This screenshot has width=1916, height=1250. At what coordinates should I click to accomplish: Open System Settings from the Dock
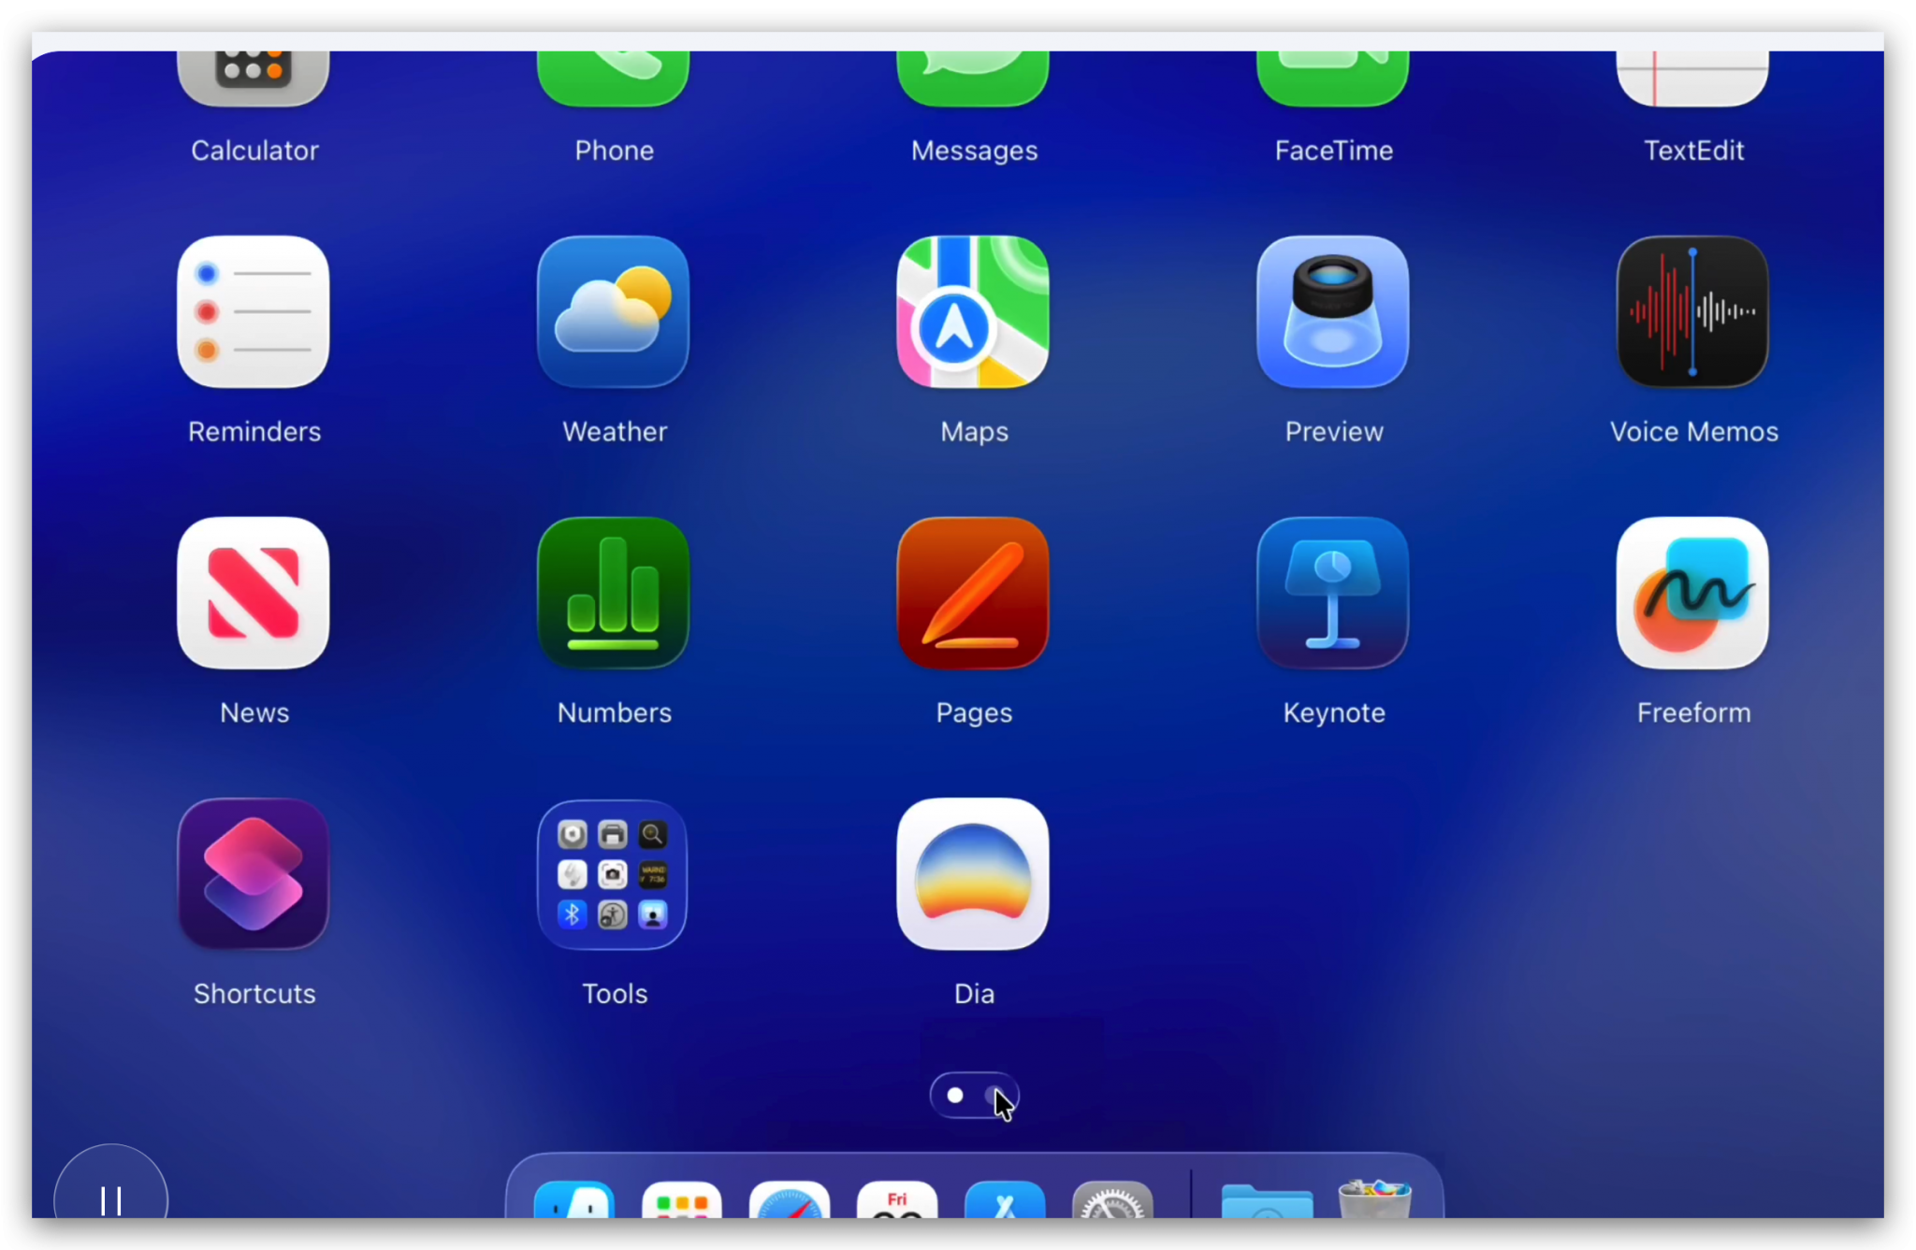tap(1112, 1199)
